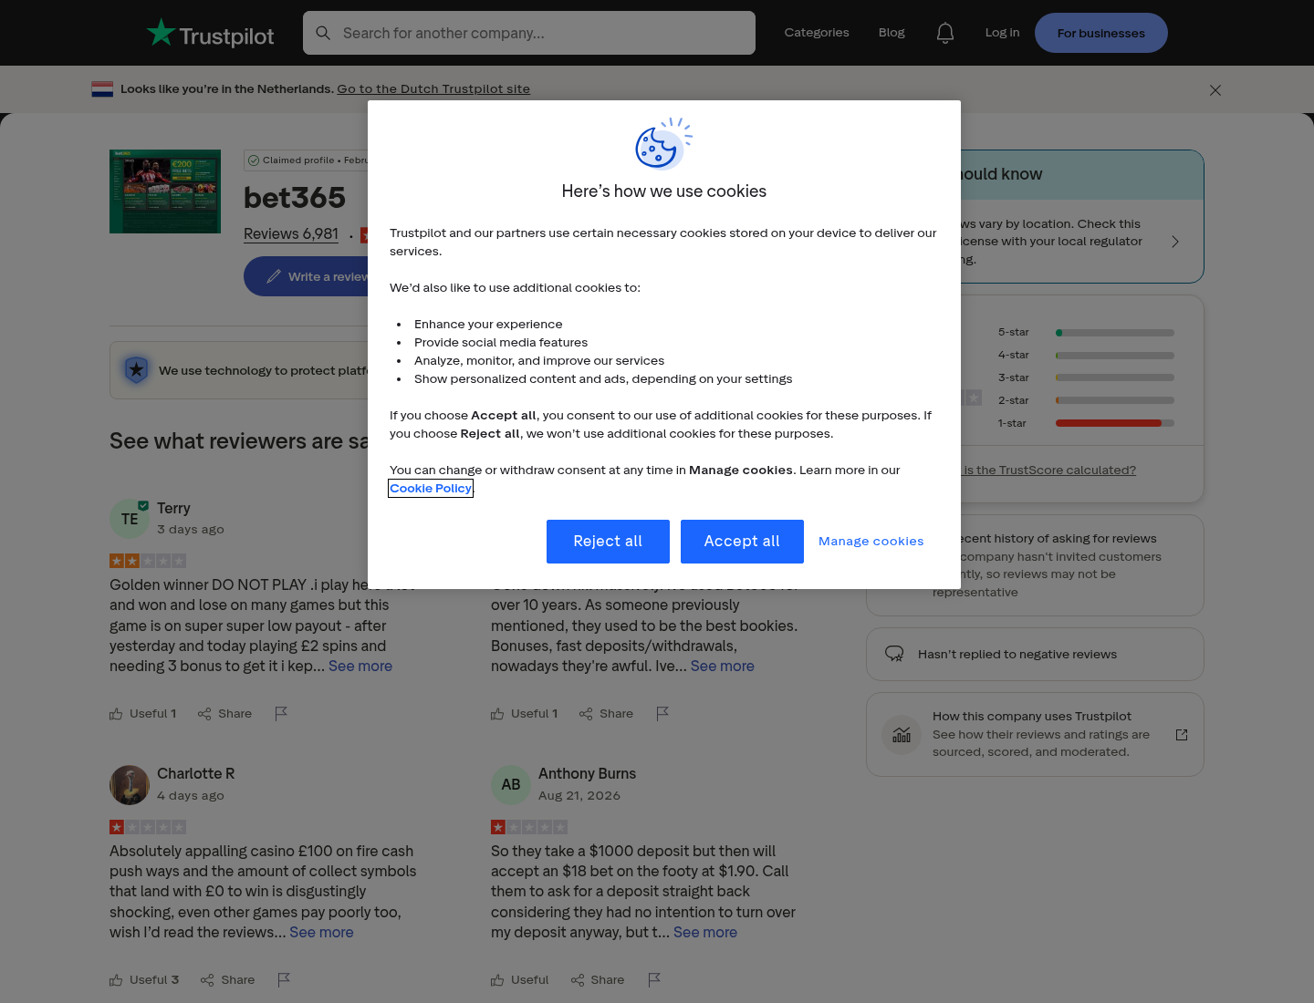Open the Cookie Policy link
Viewport: 1314px width, 1003px height.
click(x=431, y=489)
